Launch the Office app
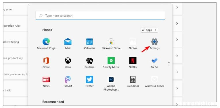 (46, 62)
